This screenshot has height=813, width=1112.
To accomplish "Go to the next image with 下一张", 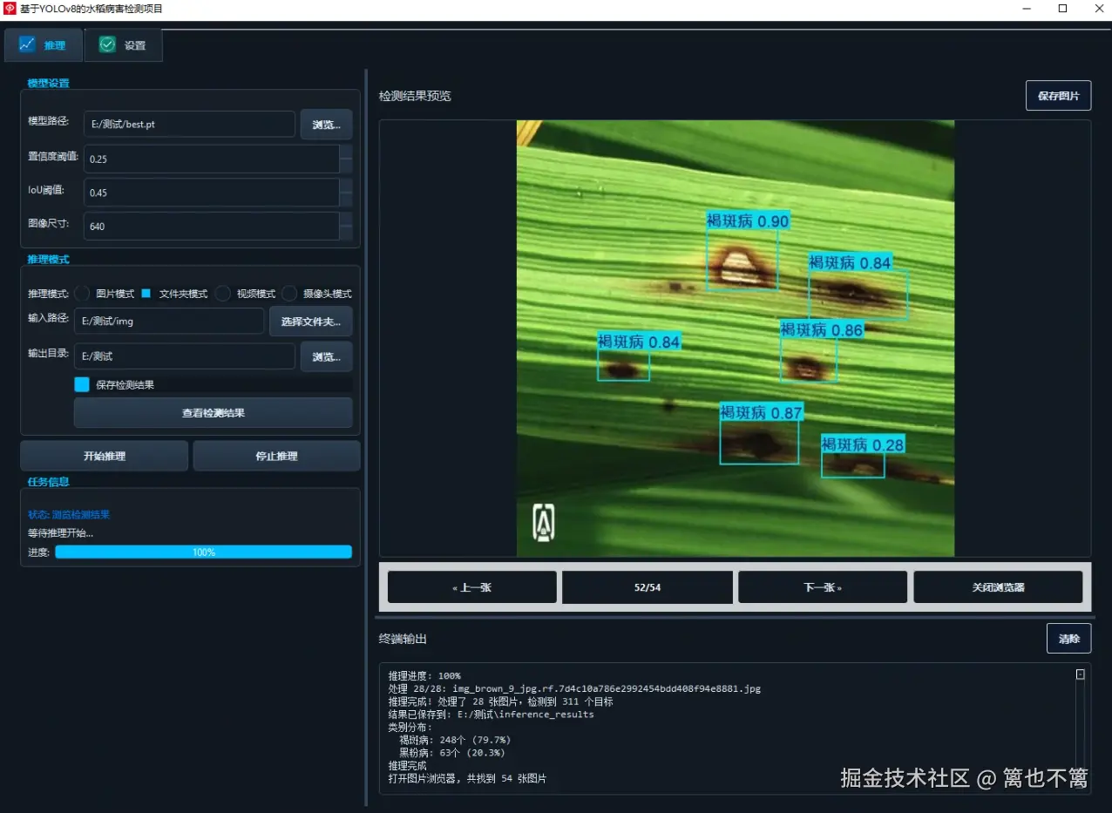I will point(823,587).
